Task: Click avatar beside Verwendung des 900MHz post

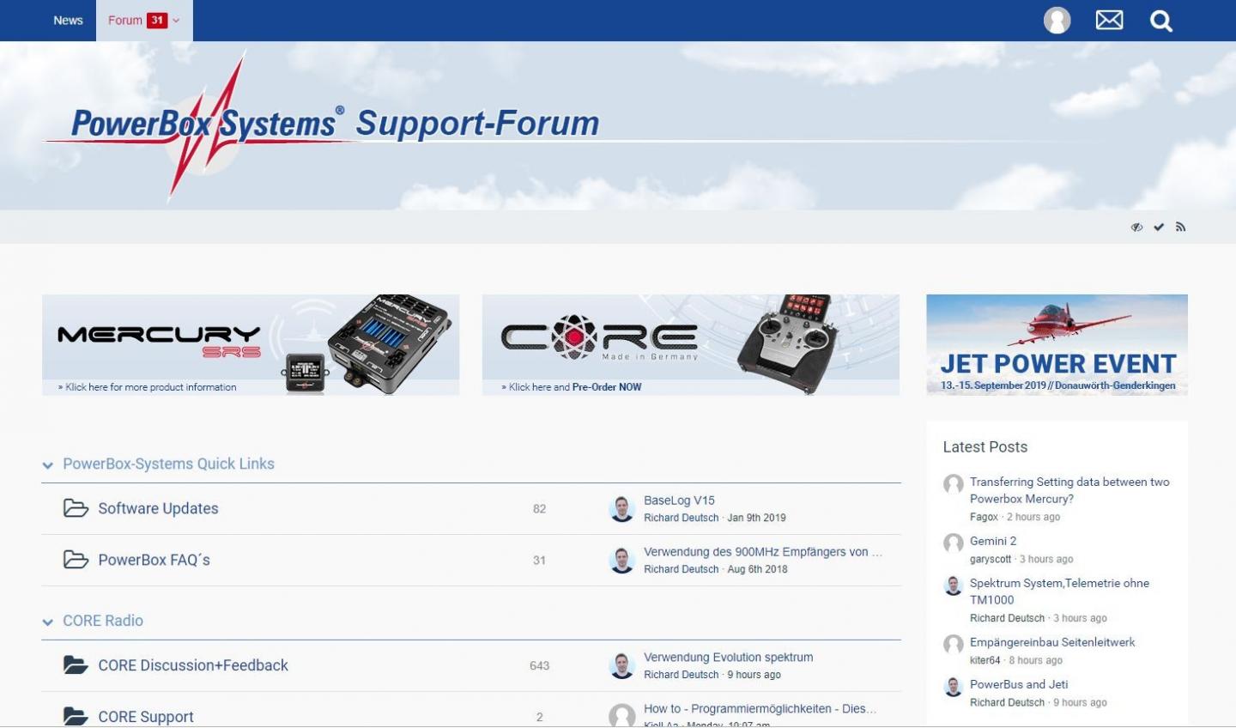Action: coord(621,560)
